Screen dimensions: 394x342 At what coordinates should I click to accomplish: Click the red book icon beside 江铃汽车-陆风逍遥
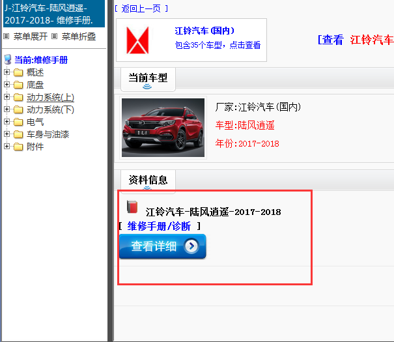[132, 207]
